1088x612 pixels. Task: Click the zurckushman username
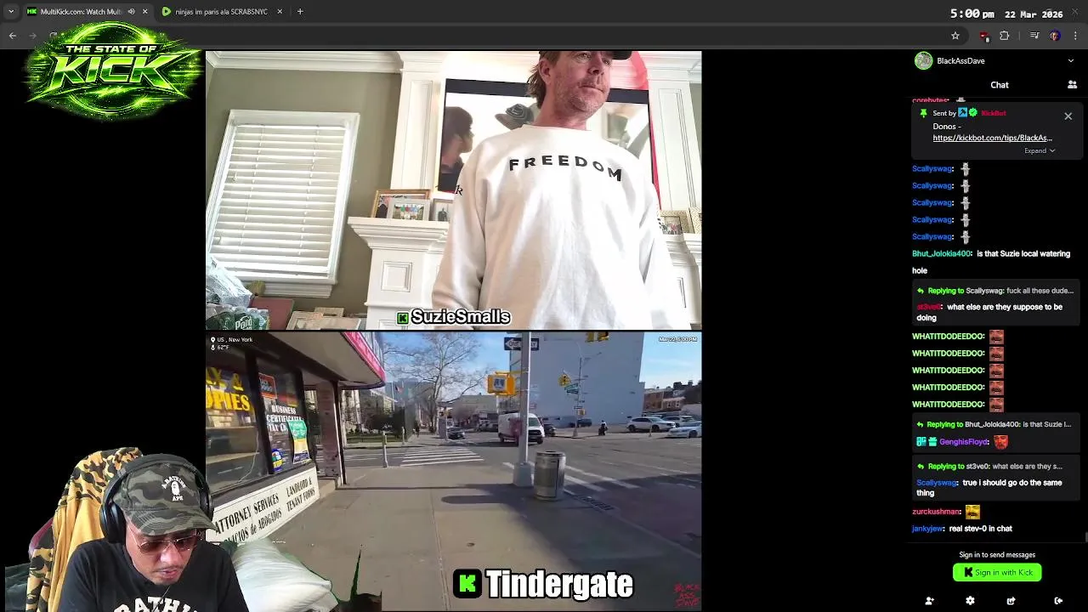(936, 512)
